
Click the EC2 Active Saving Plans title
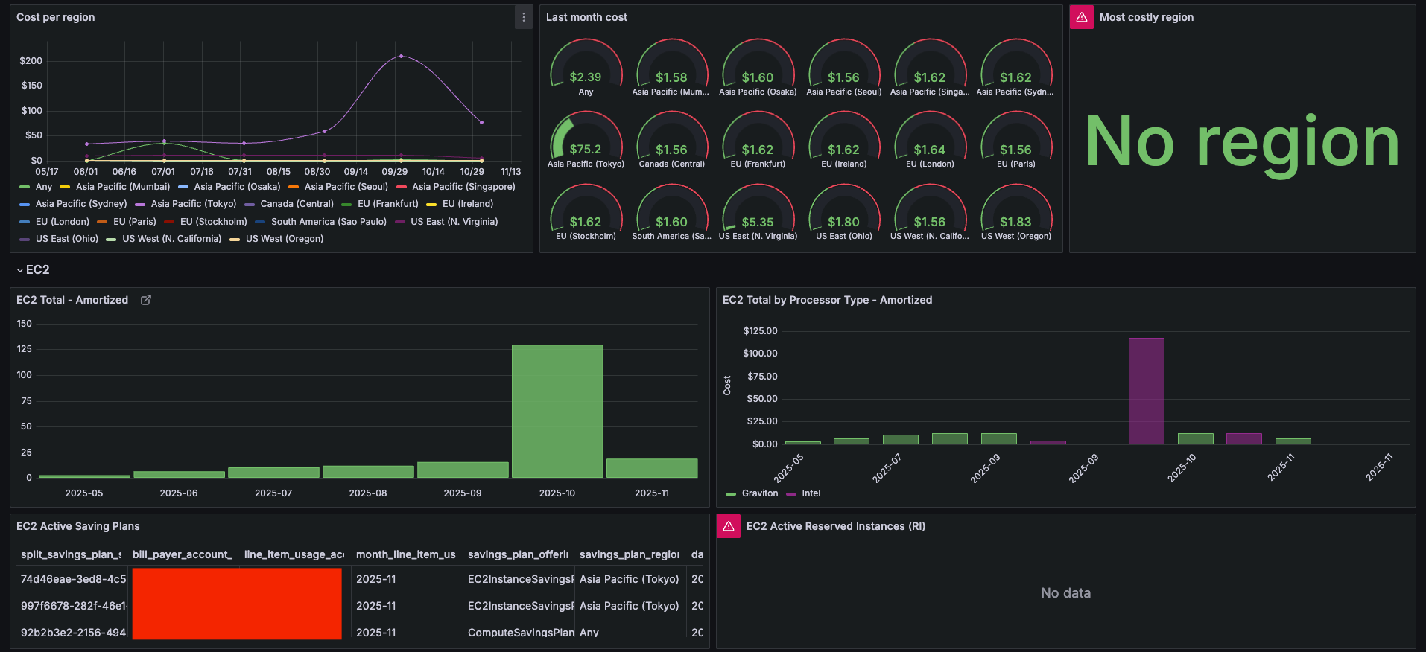pos(78,526)
